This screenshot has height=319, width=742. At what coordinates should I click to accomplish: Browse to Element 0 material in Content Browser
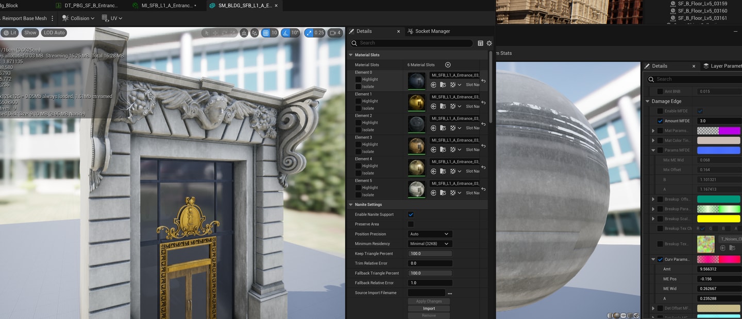443,85
